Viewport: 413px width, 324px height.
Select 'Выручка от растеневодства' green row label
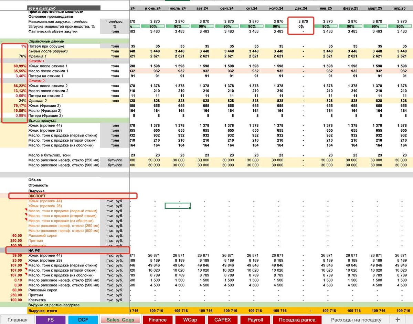pos(54,305)
